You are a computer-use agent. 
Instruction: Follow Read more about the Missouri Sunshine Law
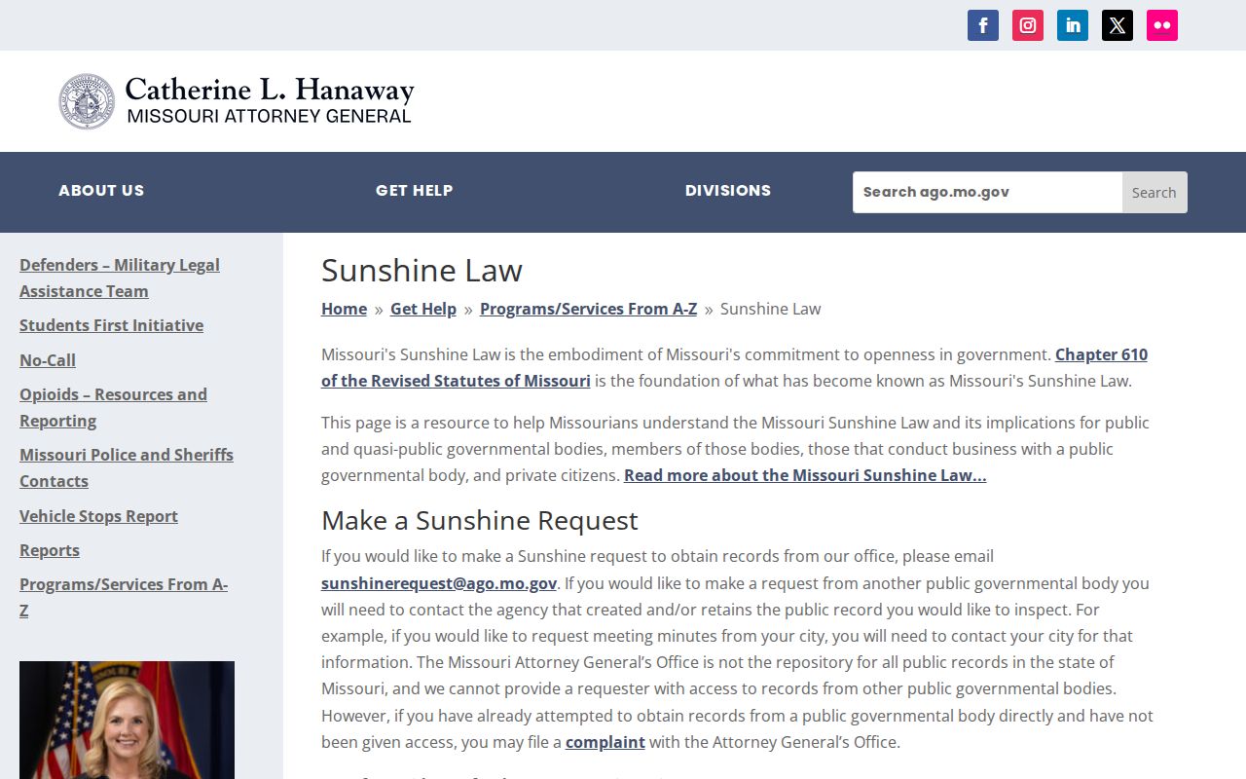point(805,475)
